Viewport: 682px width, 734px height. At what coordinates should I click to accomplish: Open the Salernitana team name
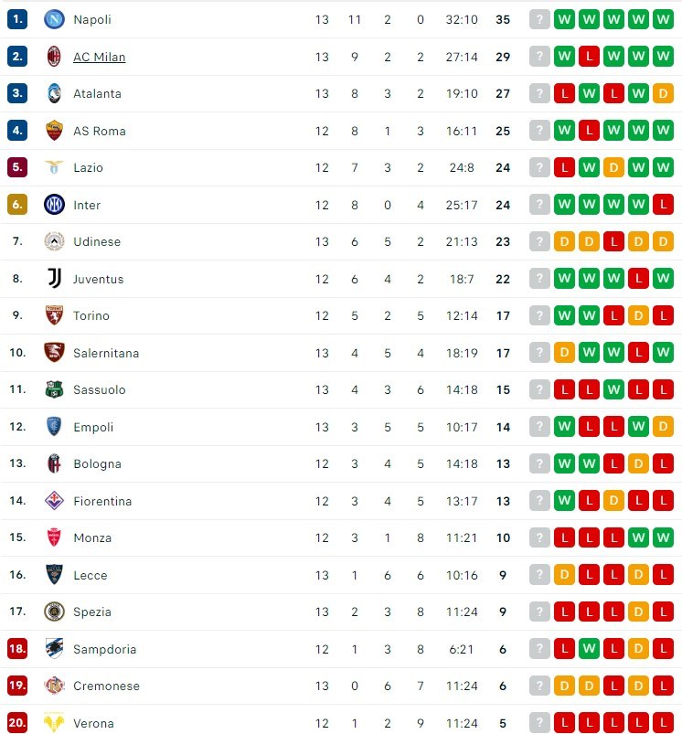point(106,353)
